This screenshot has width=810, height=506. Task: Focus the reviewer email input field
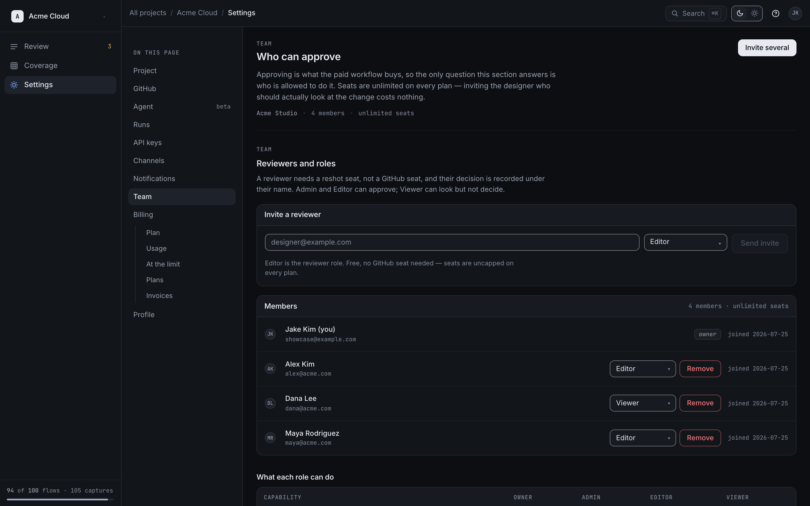tap(452, 242)
